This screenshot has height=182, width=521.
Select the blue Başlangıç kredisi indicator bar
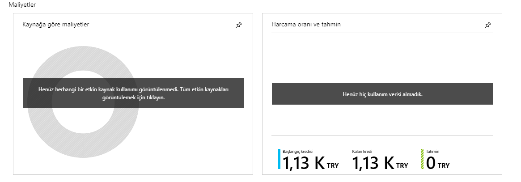click(280, 159)
